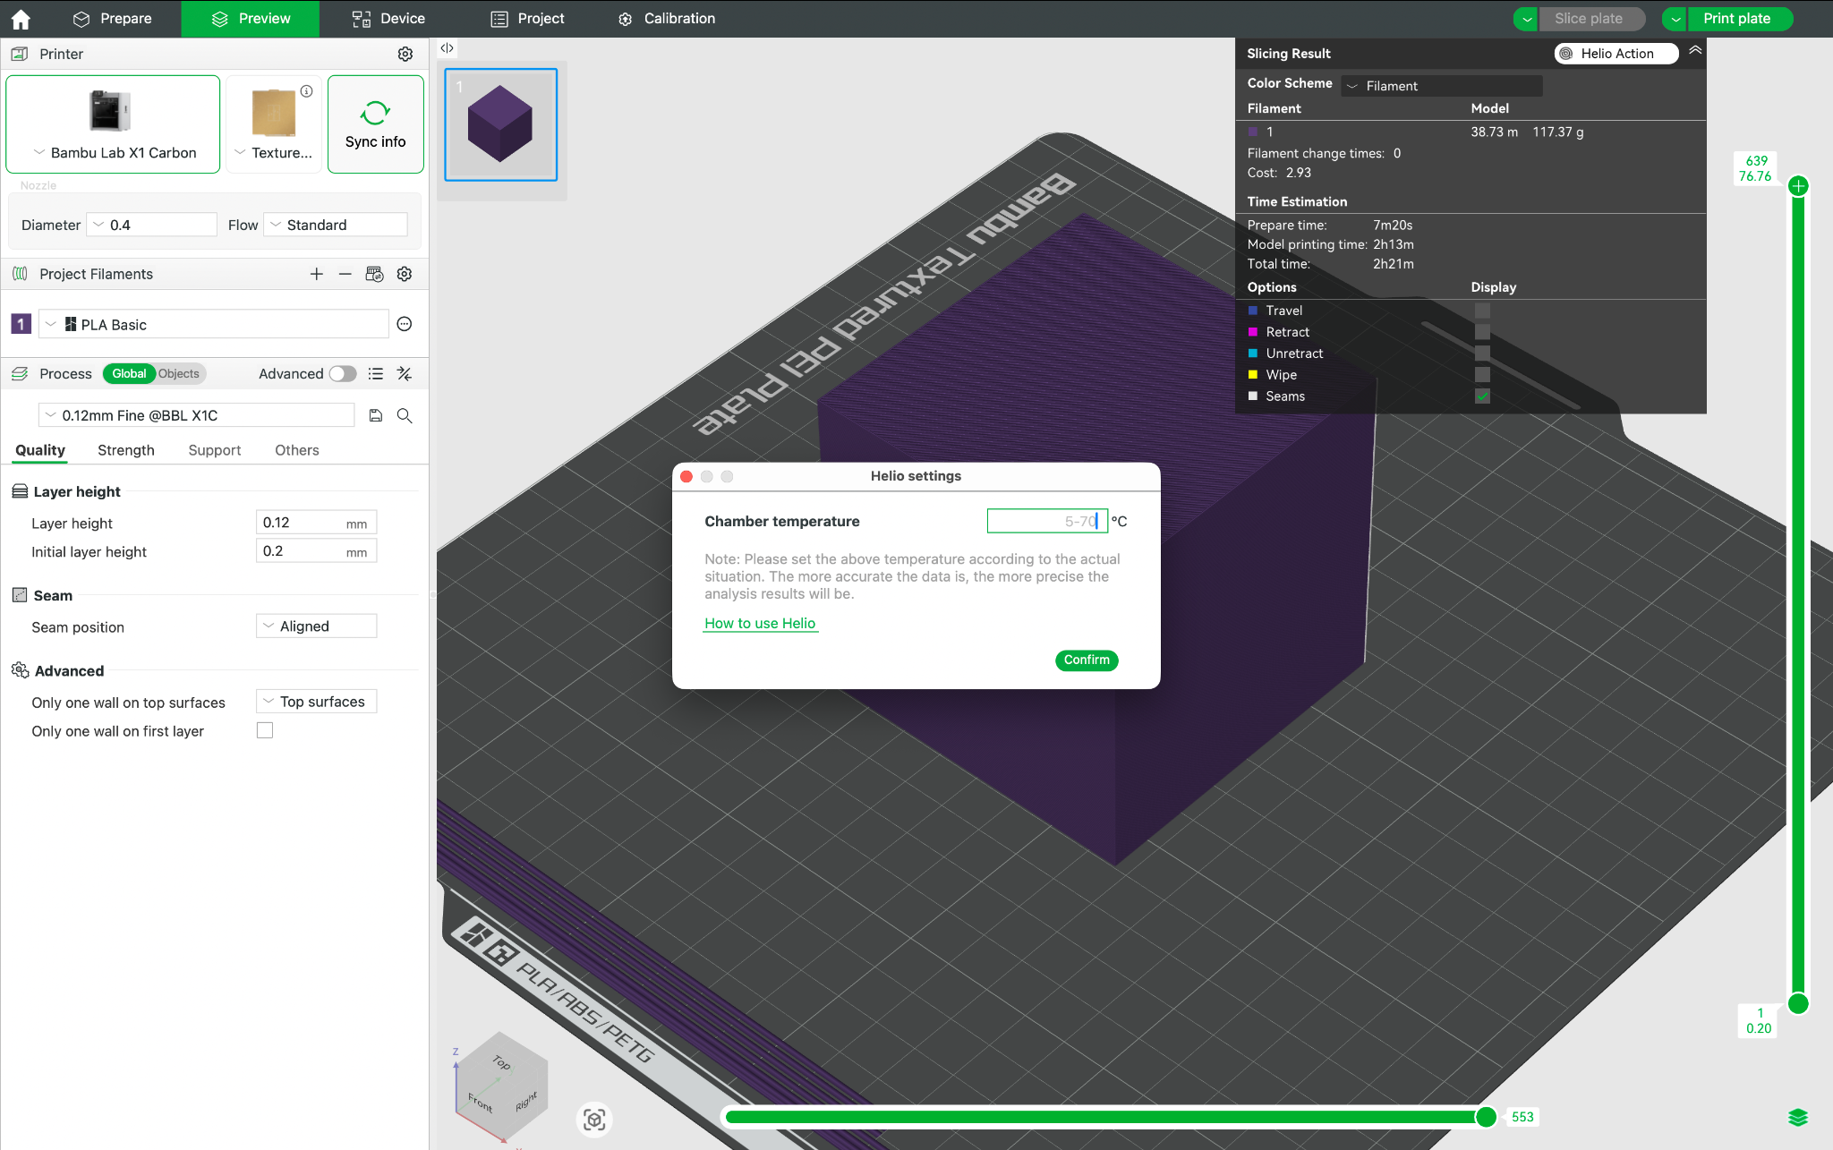
Task: Open the Support settings tab
Action: pos(215,450)
